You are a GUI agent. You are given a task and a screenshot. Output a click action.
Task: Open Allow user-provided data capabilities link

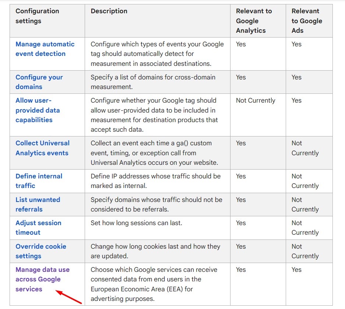(x=38, y=110)
